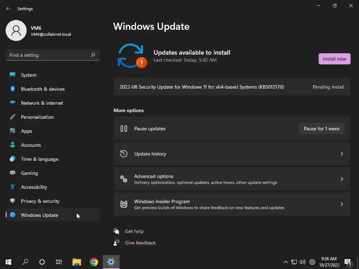Click the Bluetooth icon in sidebar
Image resolution: width=359 pixels, height=269 pixels.
(13, 89)
